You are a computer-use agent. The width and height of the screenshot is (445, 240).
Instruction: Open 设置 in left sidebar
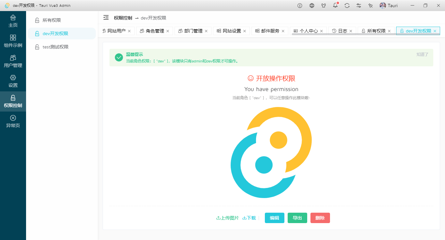point(13,81)
